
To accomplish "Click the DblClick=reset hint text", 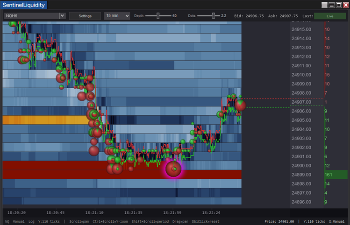I will [206, 221].
